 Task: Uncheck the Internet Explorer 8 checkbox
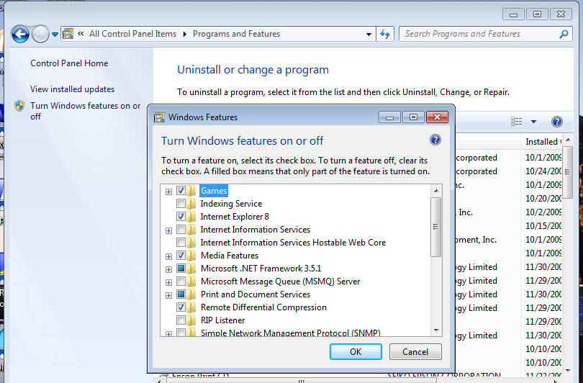tap(181, 217)
